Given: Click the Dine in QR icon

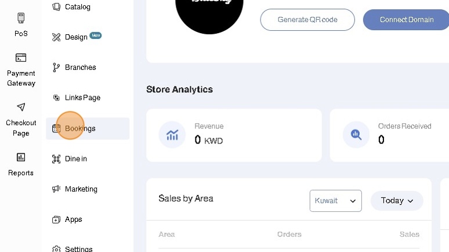Looking at the screenshot, I should [x=56, y=159].
